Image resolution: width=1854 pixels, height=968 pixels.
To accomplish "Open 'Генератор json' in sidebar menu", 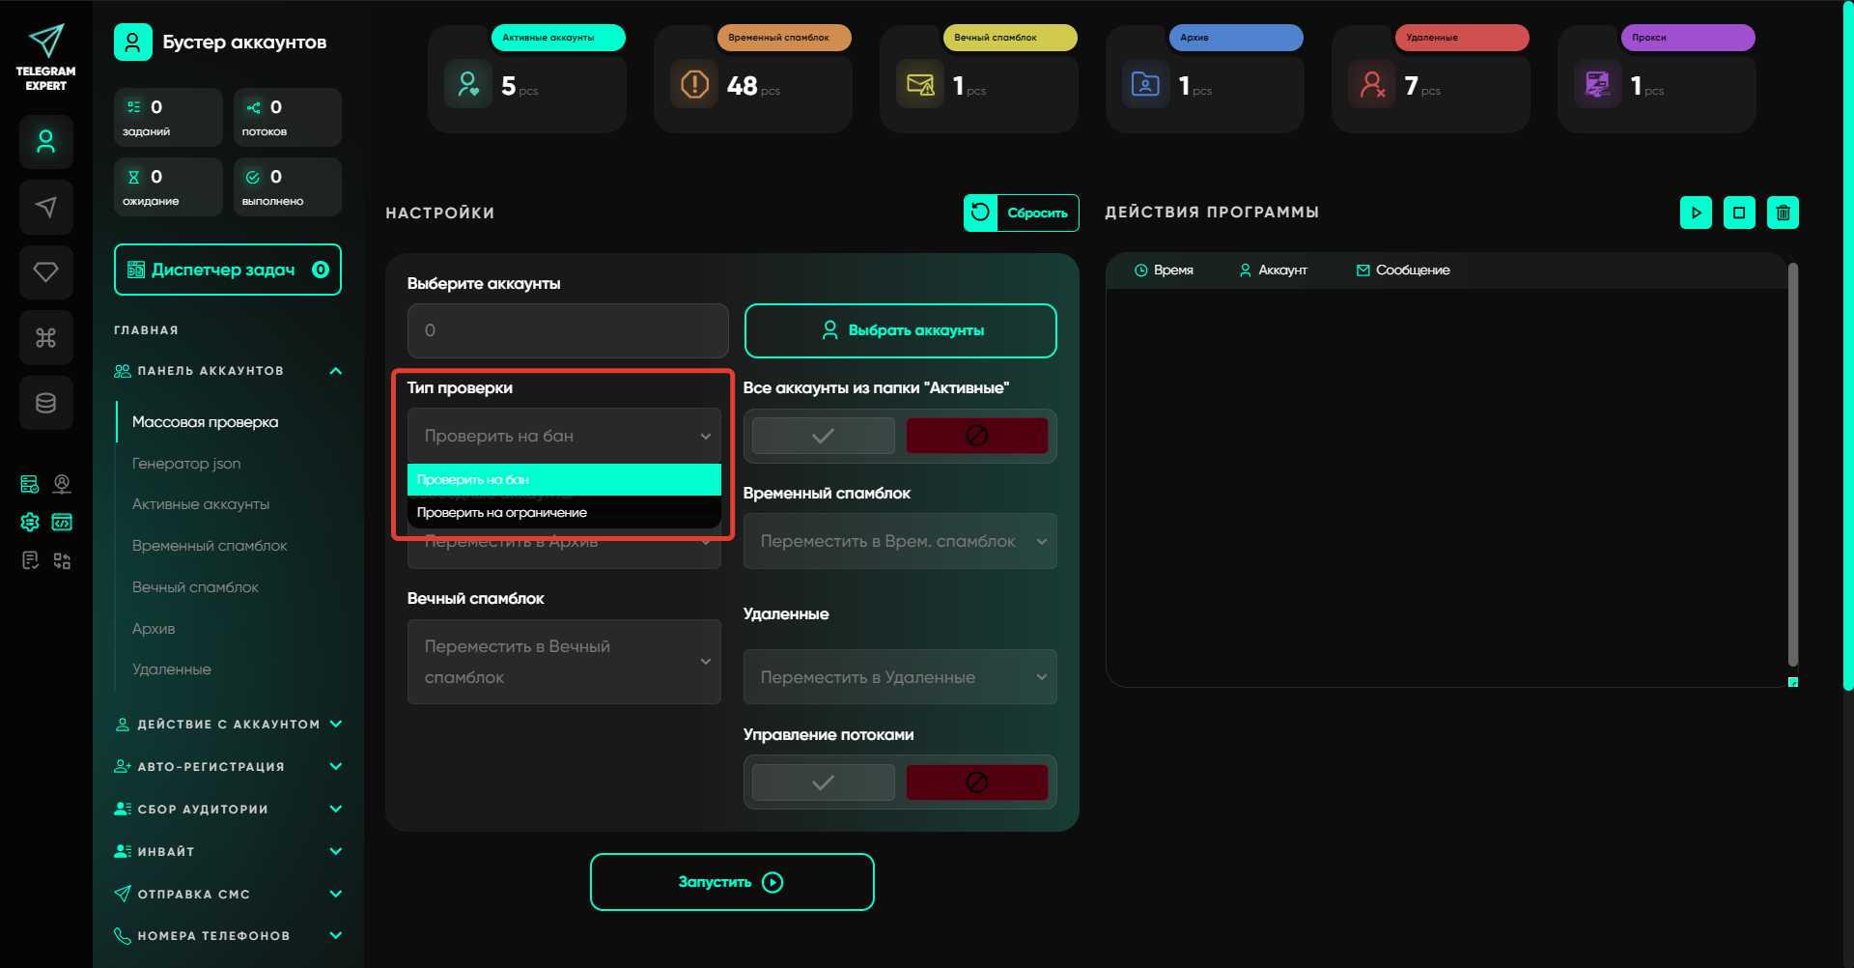I will click(x=186, y=464).
